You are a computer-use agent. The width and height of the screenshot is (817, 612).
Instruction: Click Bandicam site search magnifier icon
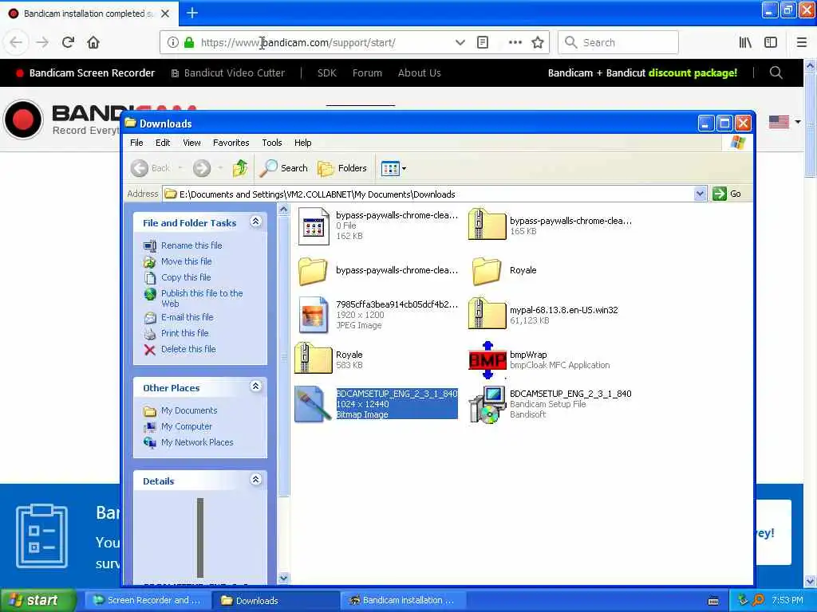(x=776, y=73)
